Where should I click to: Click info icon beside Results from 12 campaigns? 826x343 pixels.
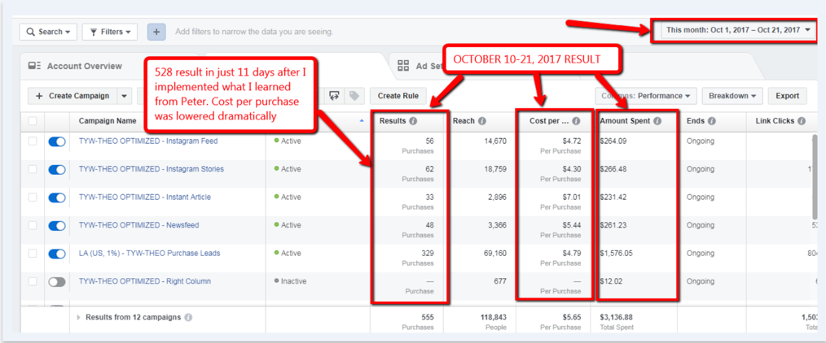click(x=188, y=317)
